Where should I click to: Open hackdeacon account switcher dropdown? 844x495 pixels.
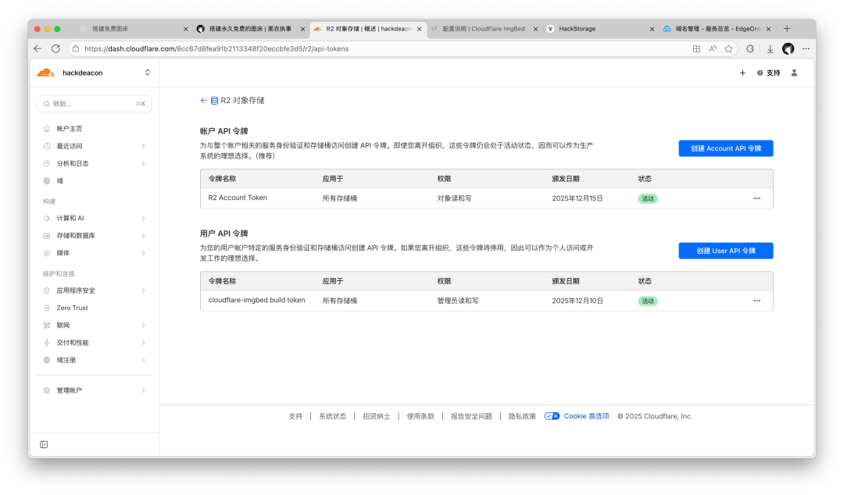[x=148, y=73]
